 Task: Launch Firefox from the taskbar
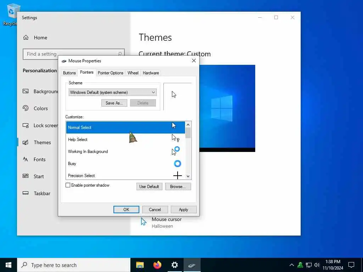pyautogui.click(x=157, y=265)
